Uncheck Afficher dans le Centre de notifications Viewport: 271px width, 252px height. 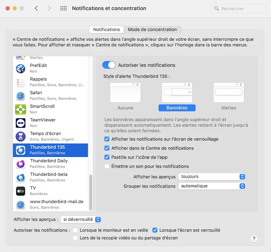(107, 148)
